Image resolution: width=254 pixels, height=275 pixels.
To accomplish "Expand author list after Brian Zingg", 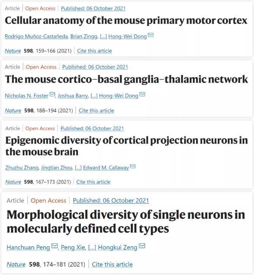I will (103, 36).
